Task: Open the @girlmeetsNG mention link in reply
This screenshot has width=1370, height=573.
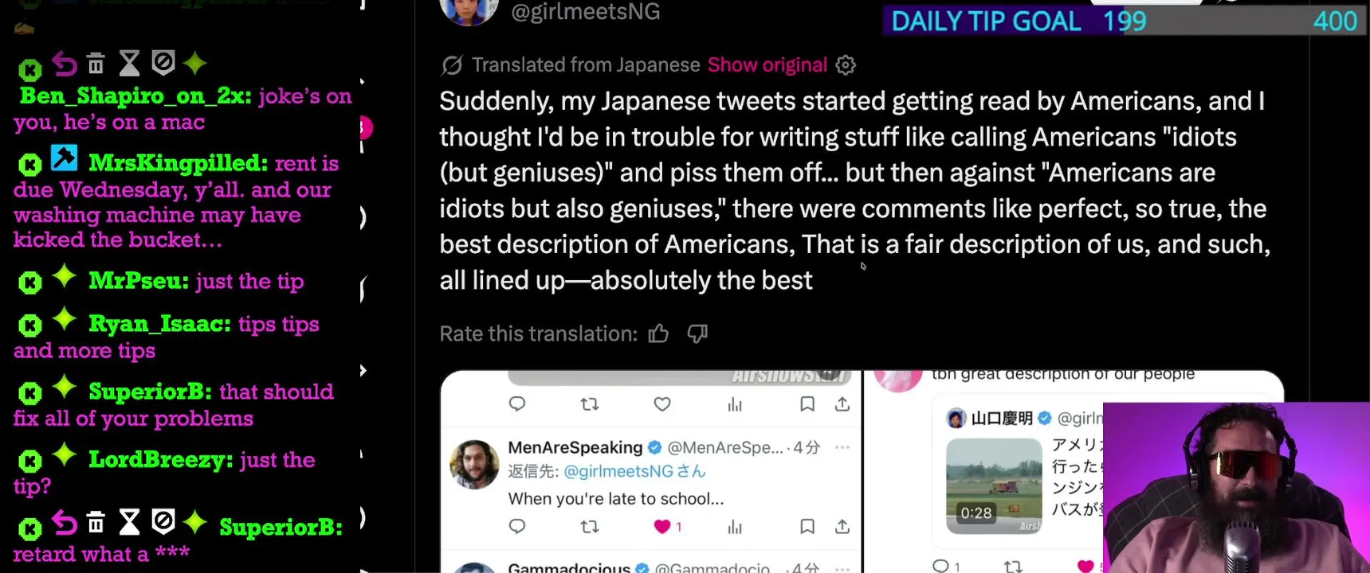Action: (x=618, y=471)
